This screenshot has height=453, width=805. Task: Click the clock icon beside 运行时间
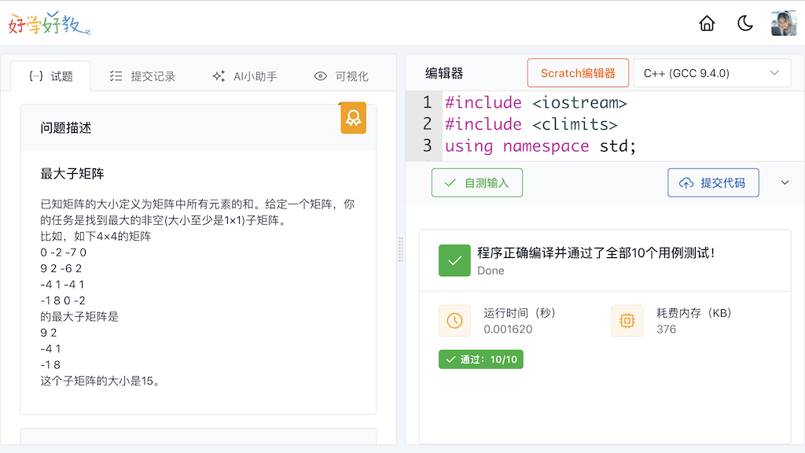click(454, 320)
